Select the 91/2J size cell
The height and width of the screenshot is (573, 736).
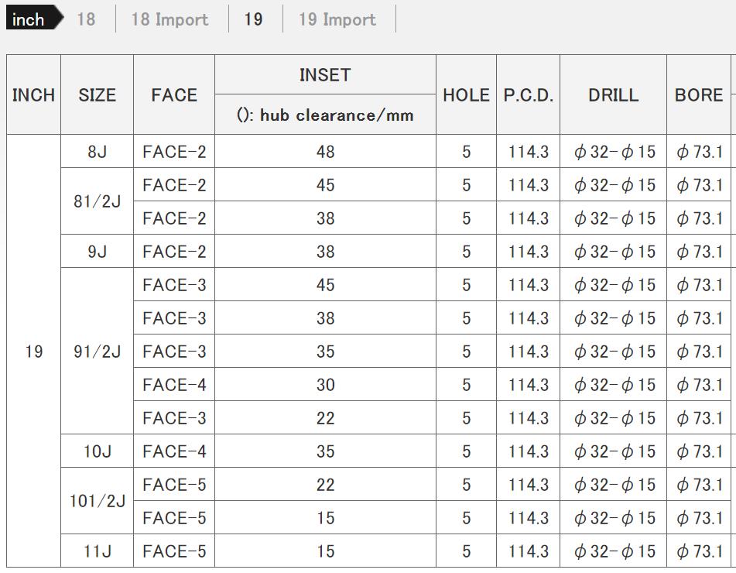tap(97, 352)
